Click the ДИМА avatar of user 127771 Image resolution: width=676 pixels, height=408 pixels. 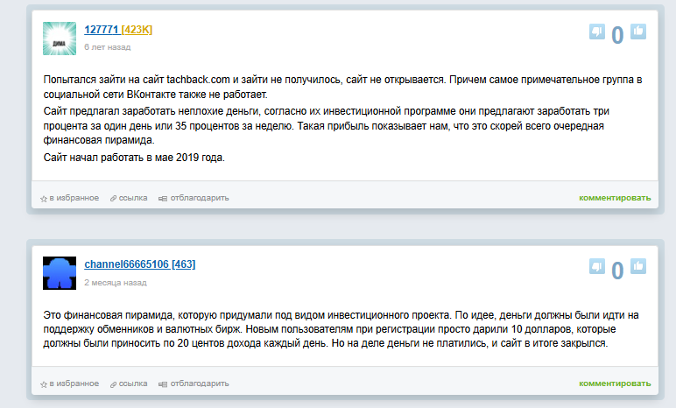point(60,39)
